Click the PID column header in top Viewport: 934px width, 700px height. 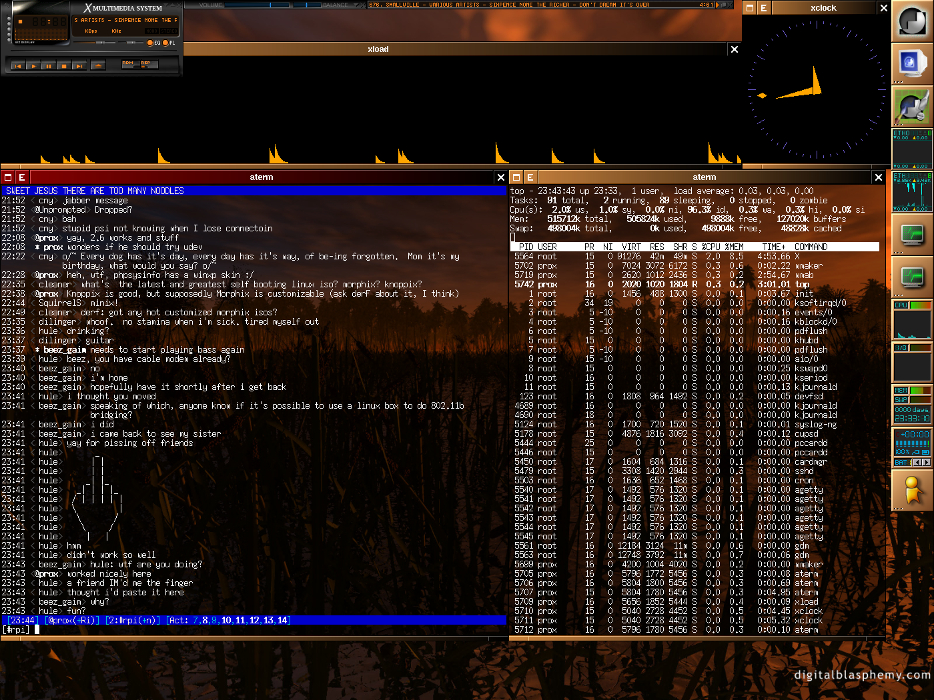pyautogui.click(x=526, y=247)
